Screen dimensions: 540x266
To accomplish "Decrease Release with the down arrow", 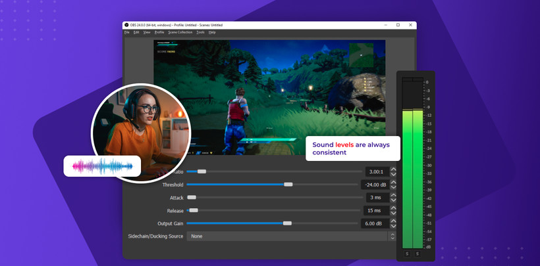I will pyautogui.click(x=393, y=213).
